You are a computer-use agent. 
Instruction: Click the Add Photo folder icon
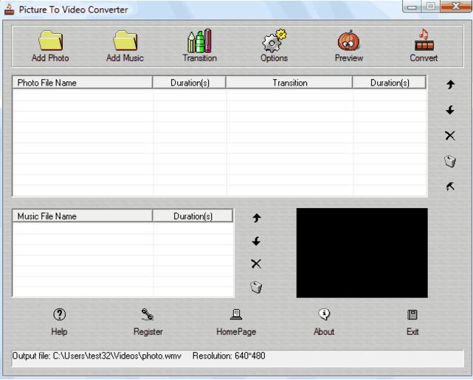pos(49,41)
